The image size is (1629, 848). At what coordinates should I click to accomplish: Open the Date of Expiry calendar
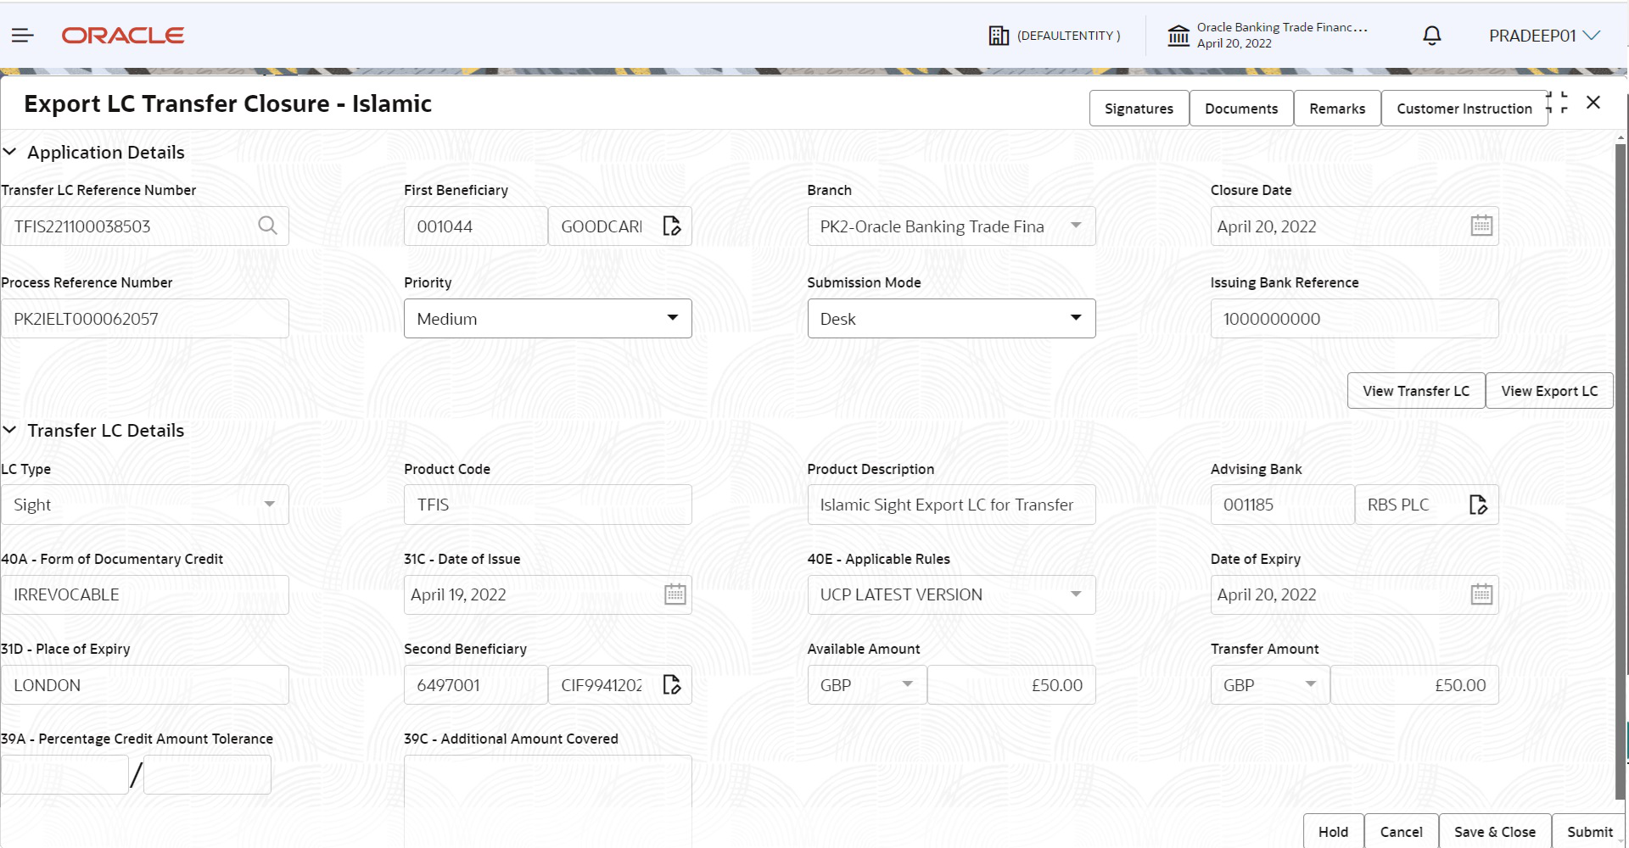[1481, 594]
